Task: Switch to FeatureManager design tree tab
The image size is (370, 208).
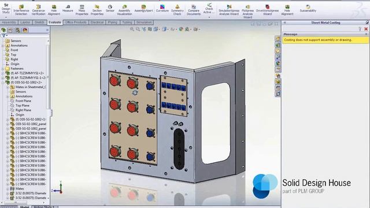Action: [x=3, y=30]
